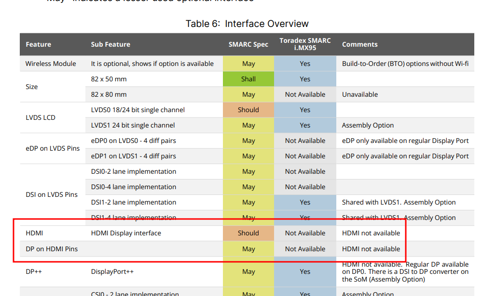
Task: Select the Comments column header
Action: [x=359, y=44]
